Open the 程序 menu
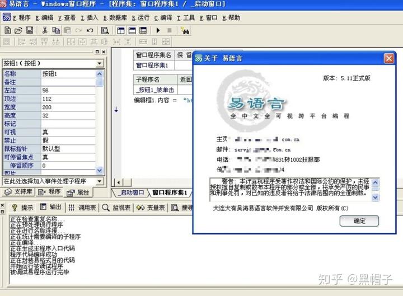 point(22,18)
